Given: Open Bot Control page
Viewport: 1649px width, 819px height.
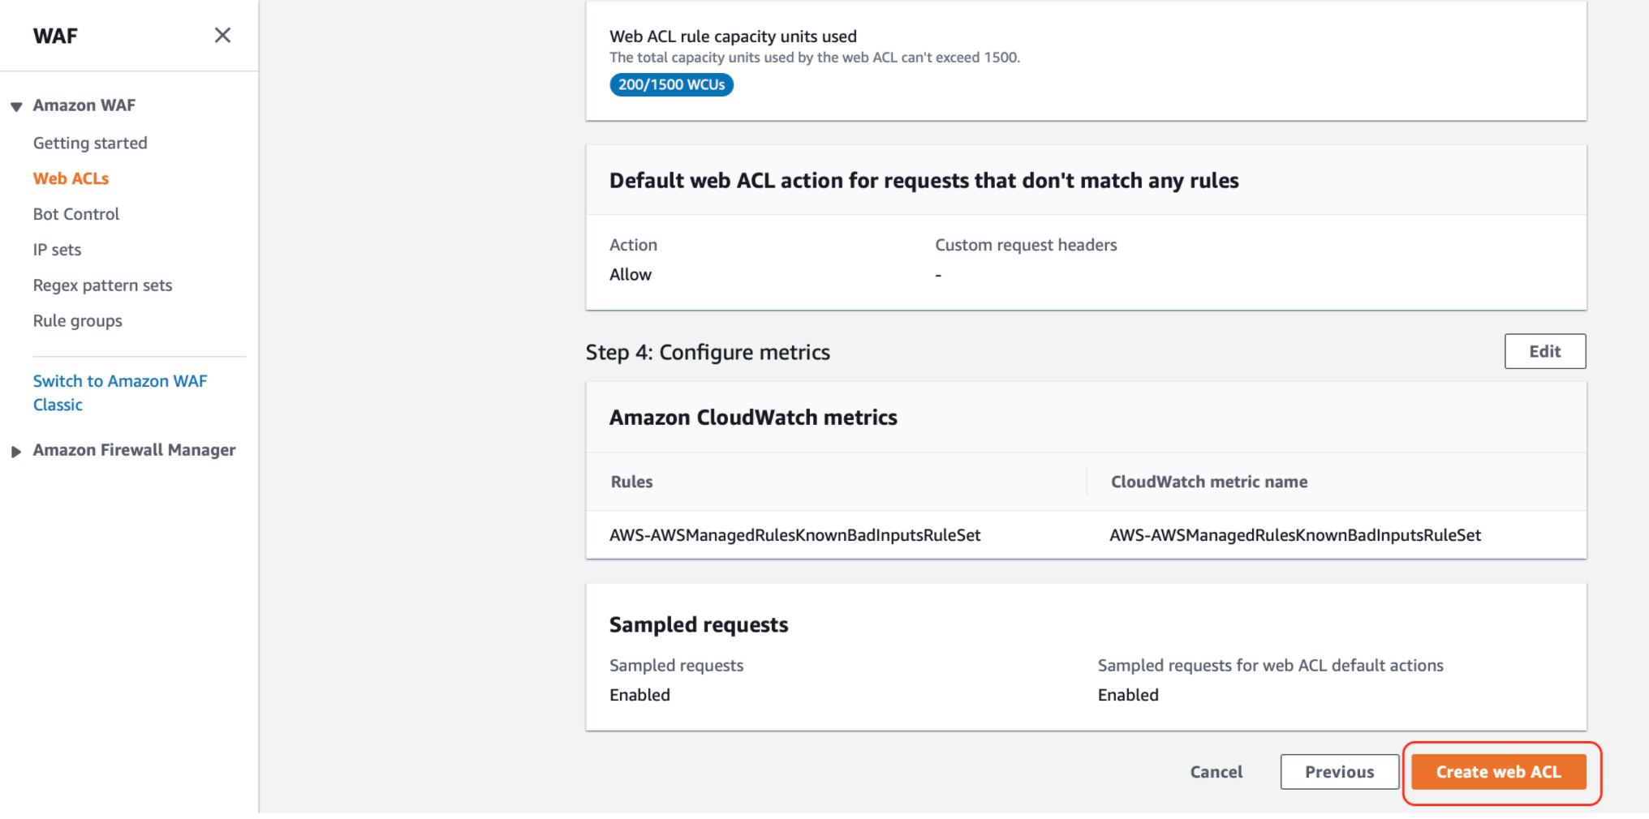Looking at the screenshot, I should [x=76, y=214].
